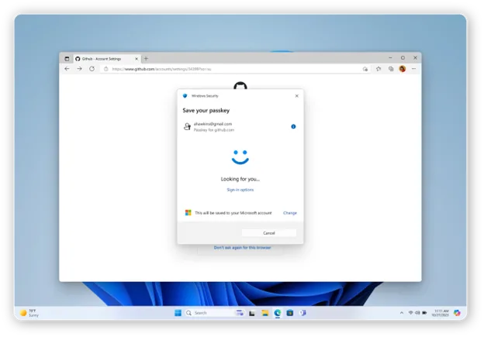This screenshot has width=484, height=337.
Task: Open the volume tray icon
Action: point(417,313)
